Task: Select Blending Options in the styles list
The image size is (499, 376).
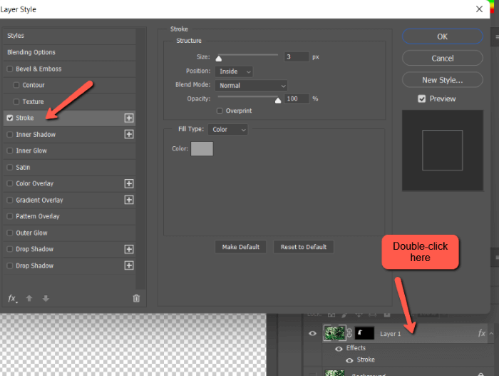Action: pos(31,52)
